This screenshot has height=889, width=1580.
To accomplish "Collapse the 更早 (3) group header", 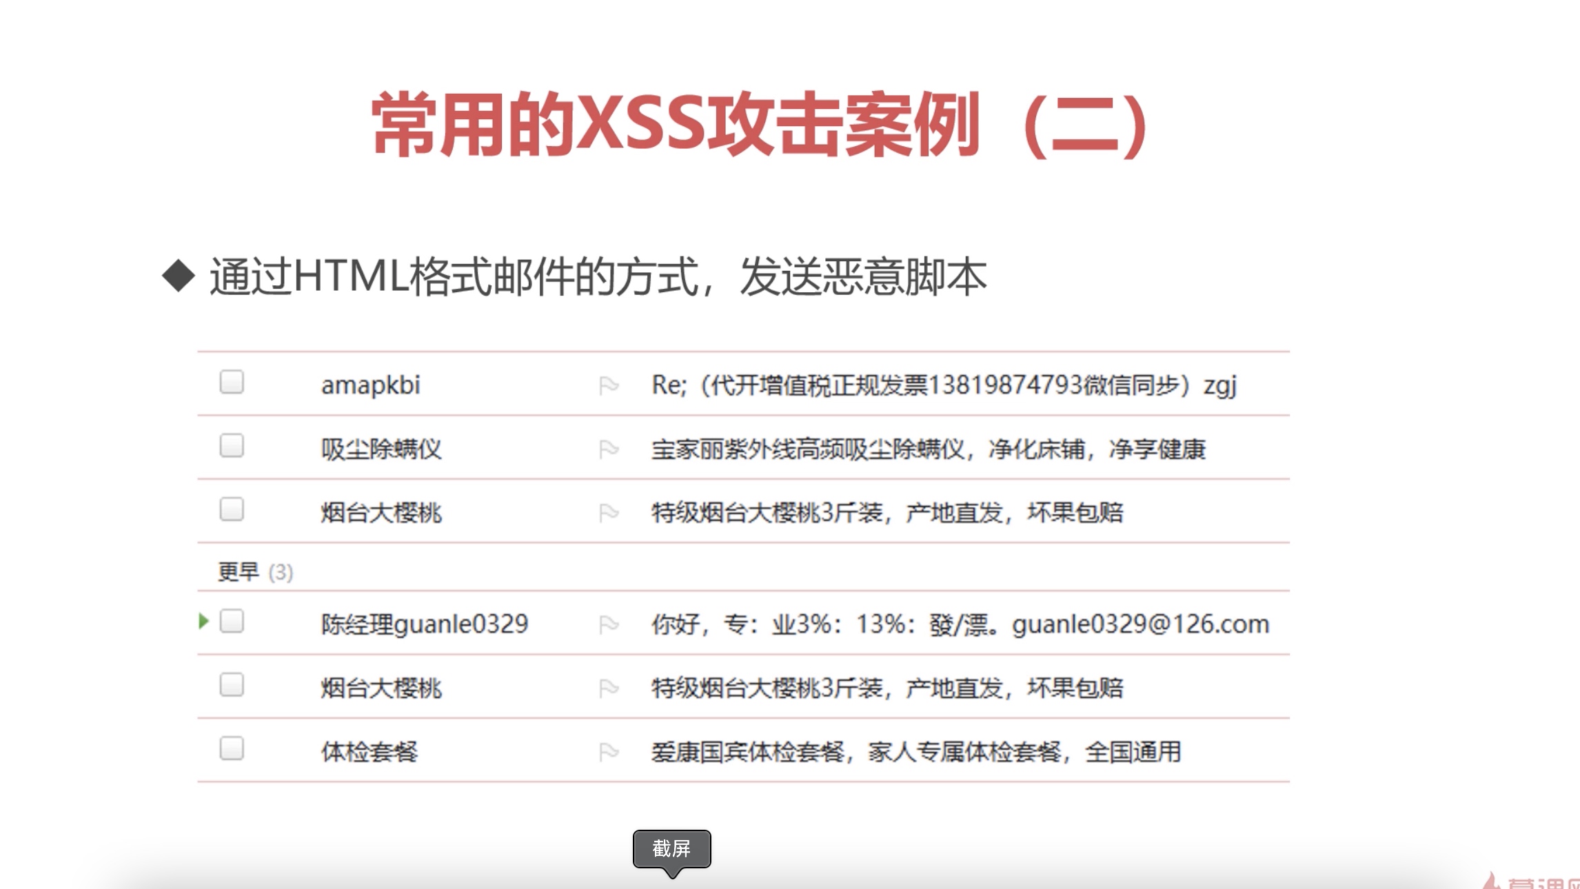I will [255, 571].
